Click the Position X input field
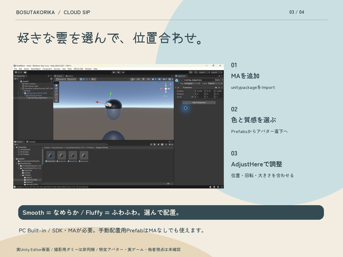Screen dimensions: 343x257 tap(200, 91)
